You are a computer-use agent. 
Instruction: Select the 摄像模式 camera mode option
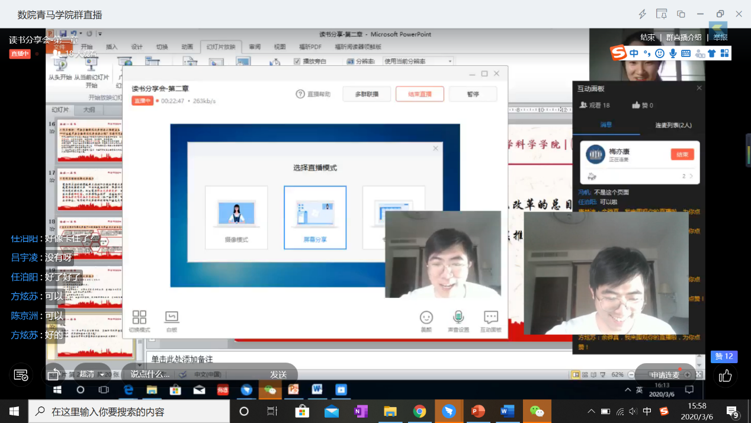[236, 217]
